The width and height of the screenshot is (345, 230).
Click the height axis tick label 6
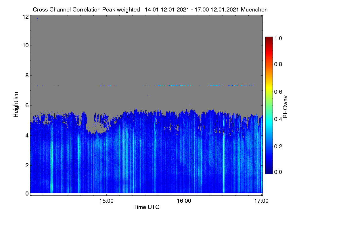click(x=27, y=105)
